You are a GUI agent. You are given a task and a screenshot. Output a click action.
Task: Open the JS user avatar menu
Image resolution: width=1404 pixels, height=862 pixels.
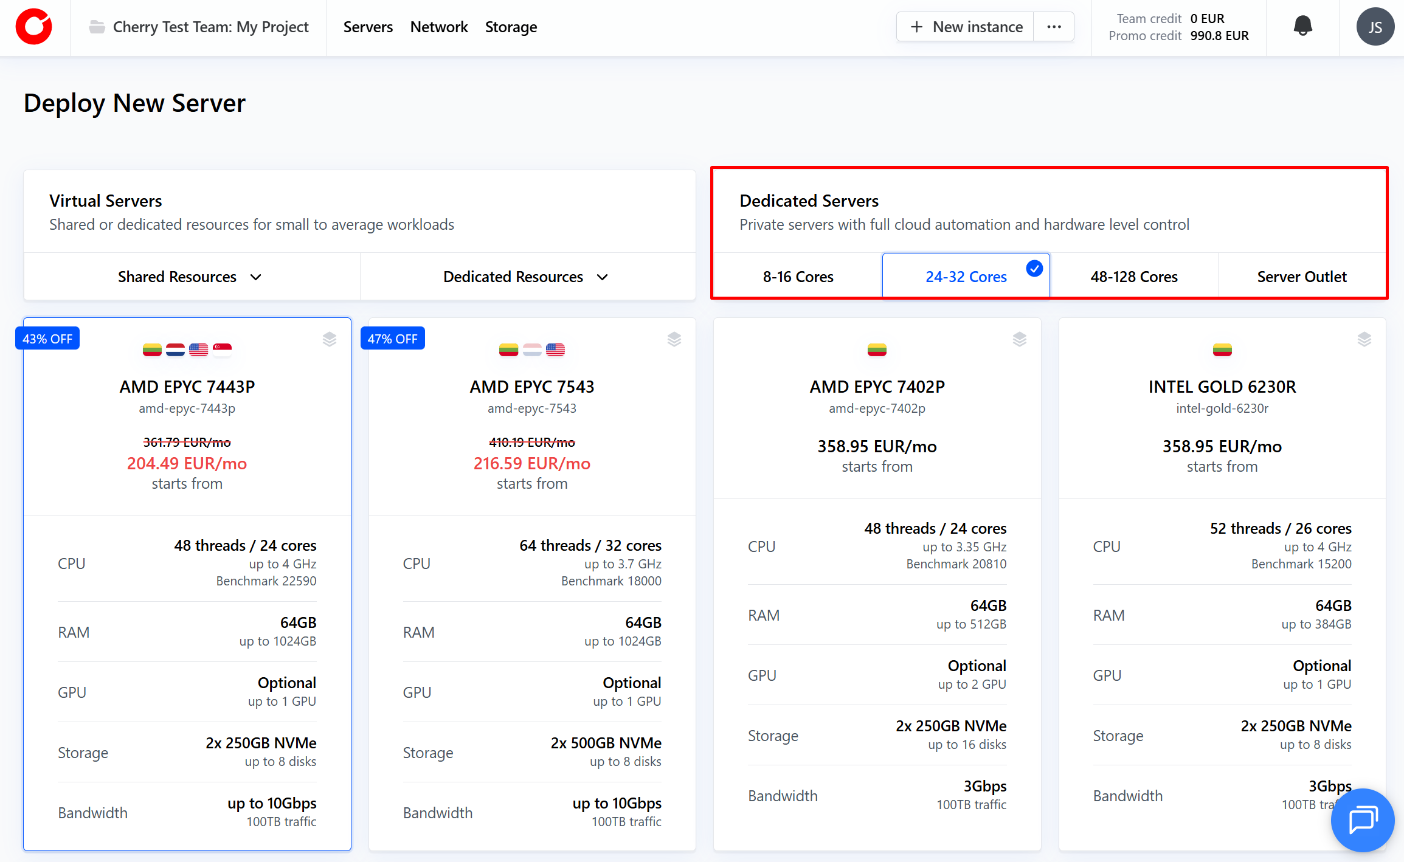[1375, 27]
